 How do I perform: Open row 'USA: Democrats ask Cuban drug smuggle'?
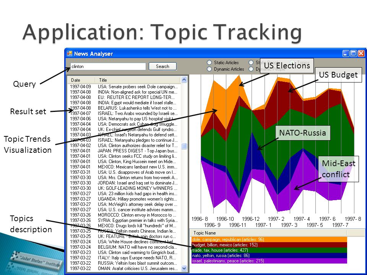point(124,124)
